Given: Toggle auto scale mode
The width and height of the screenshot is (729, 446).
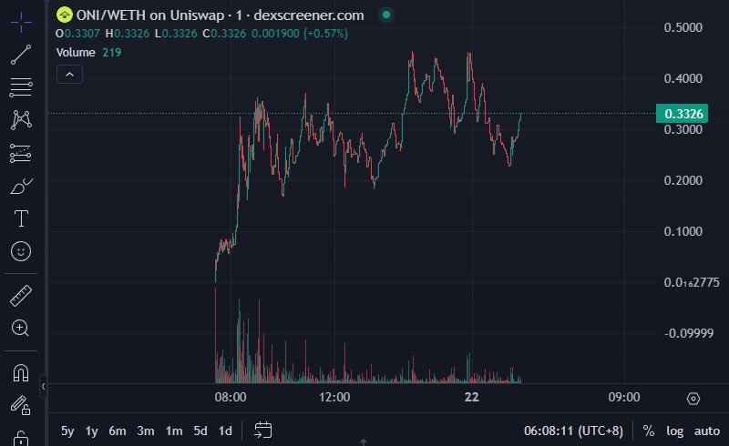Looking at the screenshot, I should (x=707, y=431).
